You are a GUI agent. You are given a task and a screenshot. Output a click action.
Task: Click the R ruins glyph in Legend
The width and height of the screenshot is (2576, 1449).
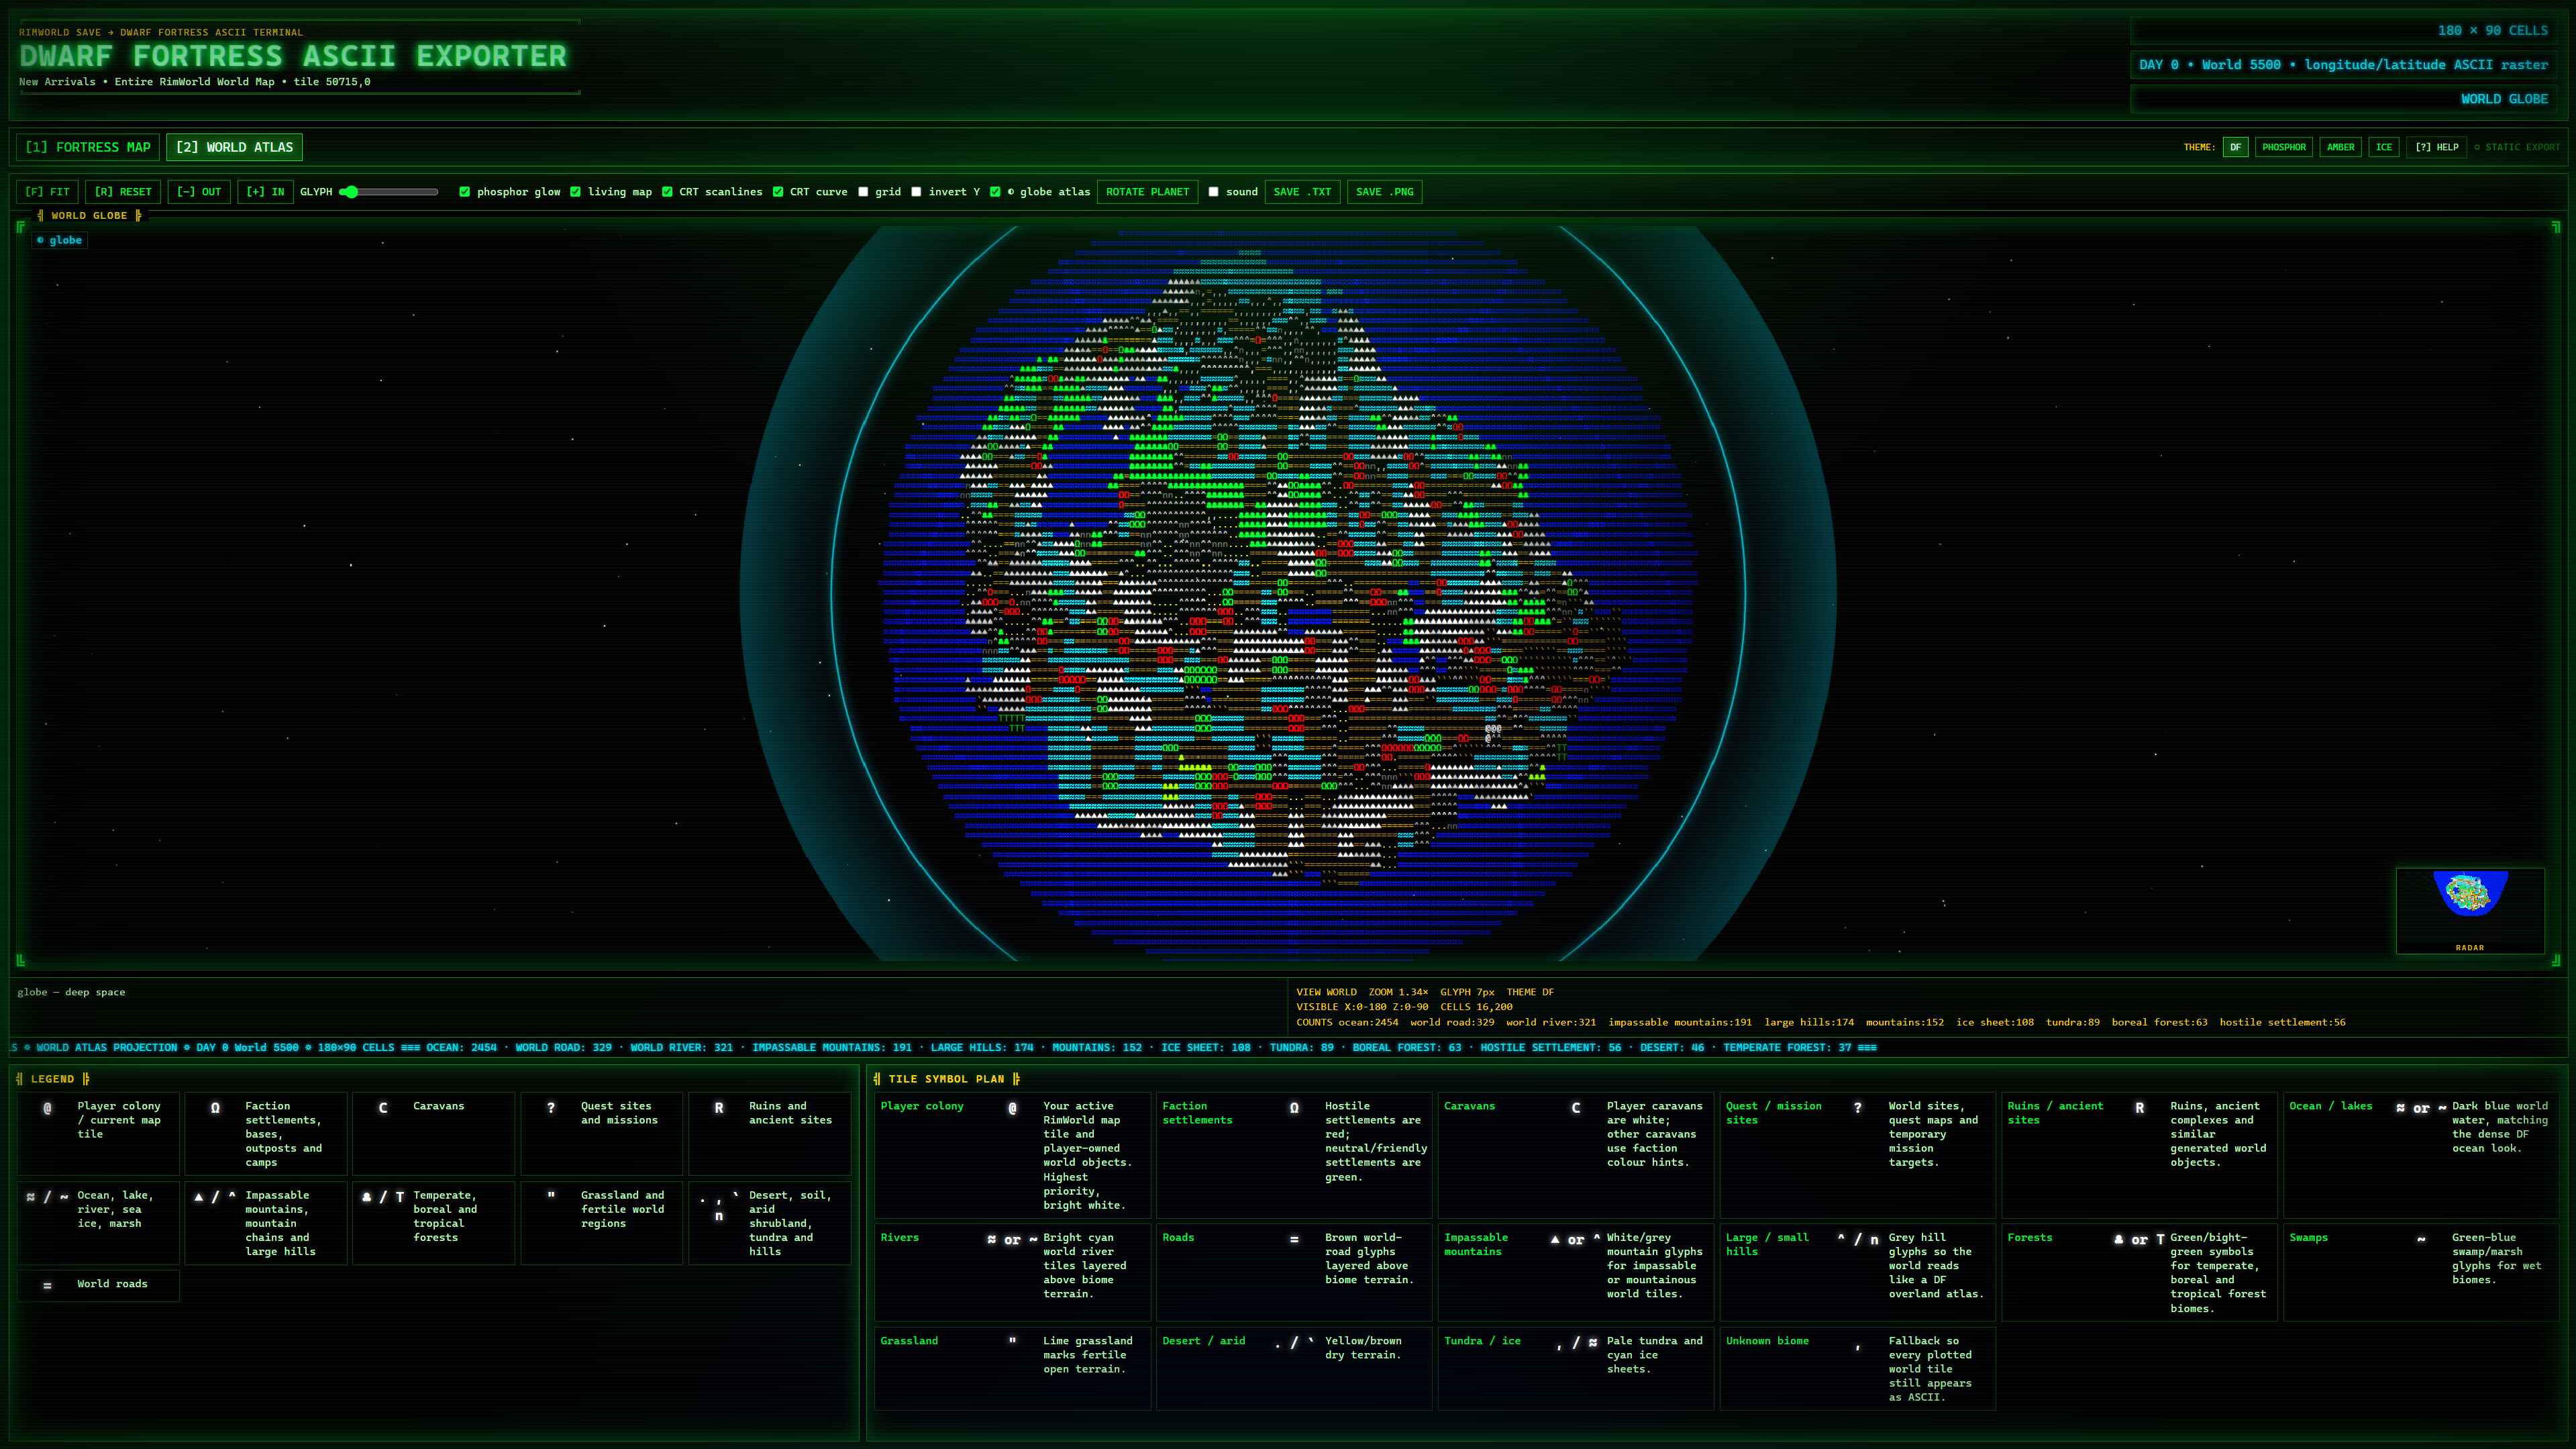tap(719, 1107)
